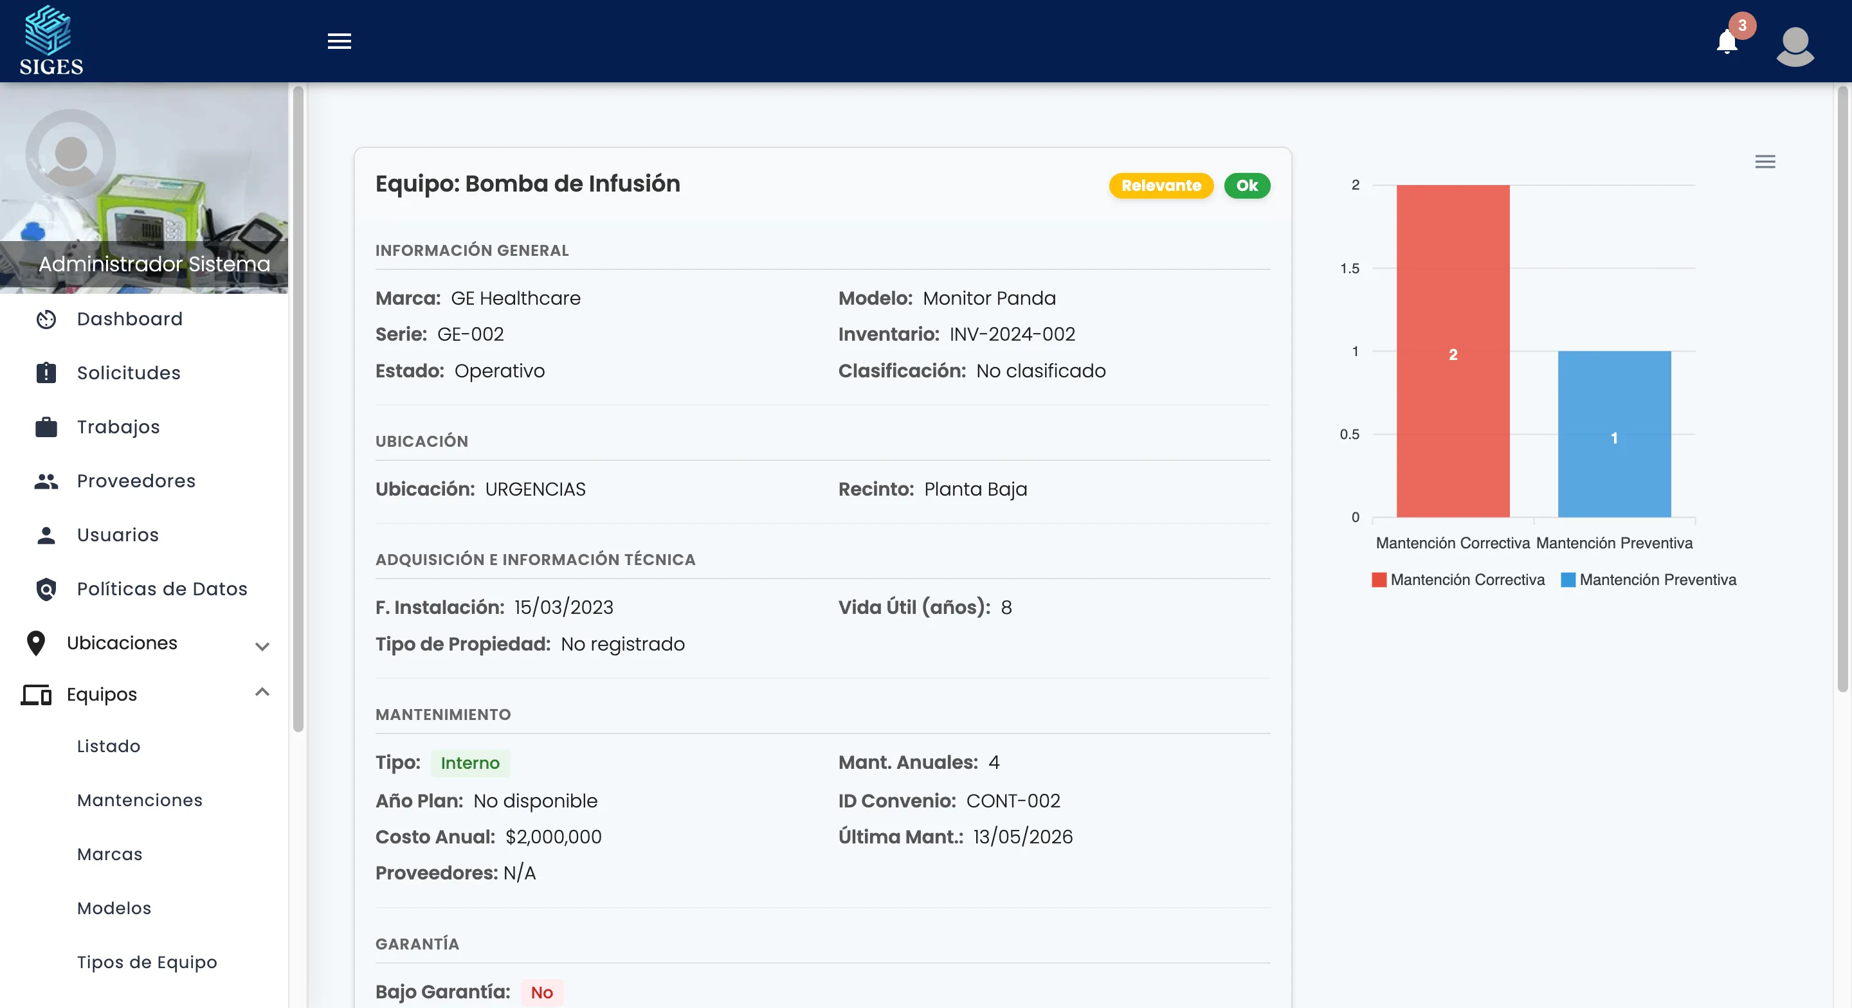This screenshot has width=1852, height=1008.
Task: Click the blue Mantención Preventiva bar
Action: [x=1614, y=435]
